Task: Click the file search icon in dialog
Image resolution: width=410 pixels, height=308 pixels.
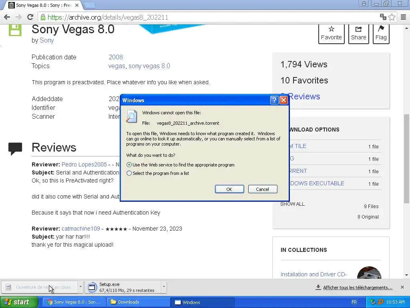Action: pyautogui.click(x=131, y=116)
